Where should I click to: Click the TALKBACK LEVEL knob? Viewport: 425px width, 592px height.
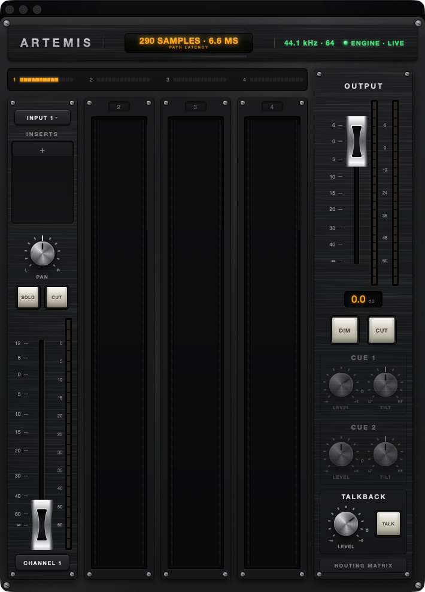(346, 524)
